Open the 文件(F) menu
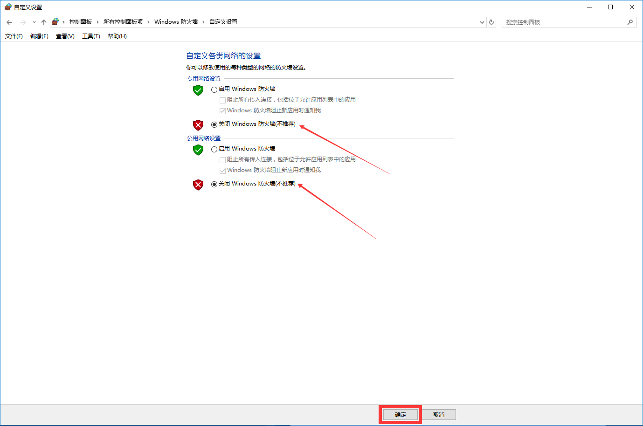The width and height of the screenshot is (643, 426). tap(14, 36)
